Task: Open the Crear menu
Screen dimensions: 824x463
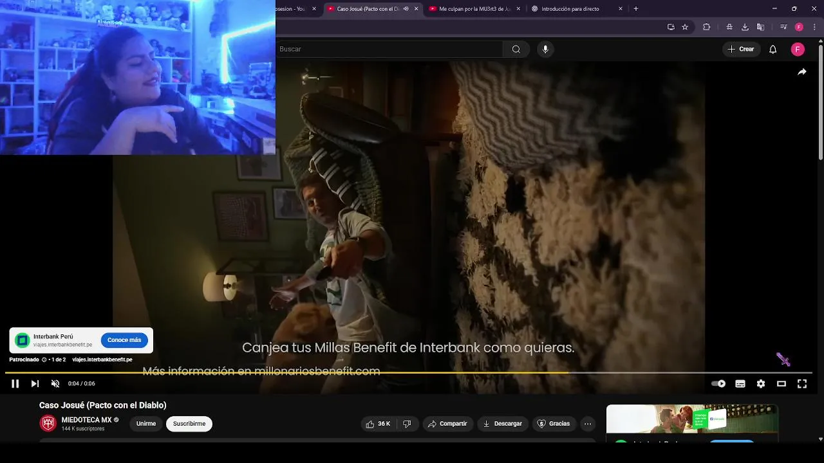Action: coord(740,49)
